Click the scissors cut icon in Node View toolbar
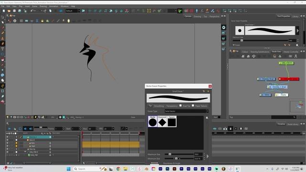This screenshot has width=306, height=172. [295, 56]
